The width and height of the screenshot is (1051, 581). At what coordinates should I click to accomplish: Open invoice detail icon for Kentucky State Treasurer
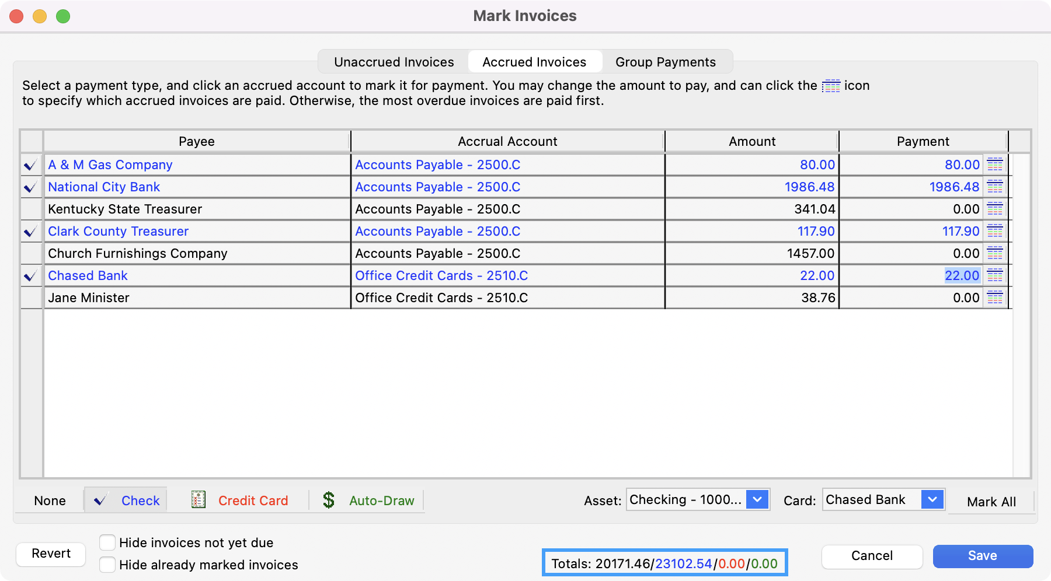[x=995, y=209]
